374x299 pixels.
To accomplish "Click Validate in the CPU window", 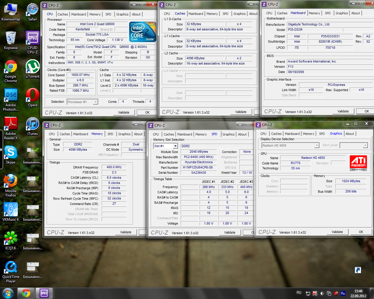I will [124, 112].
